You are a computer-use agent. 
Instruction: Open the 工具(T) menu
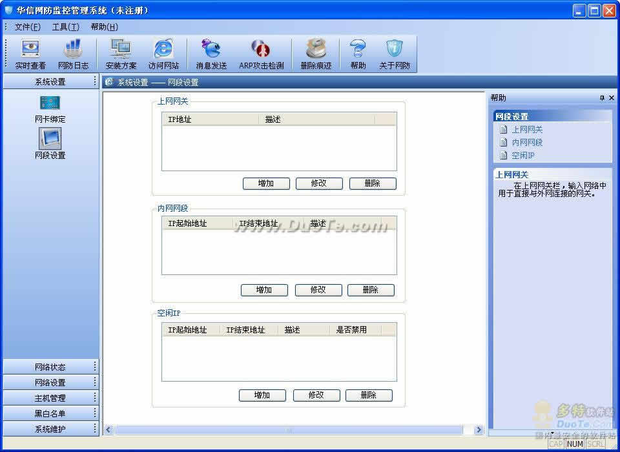66,27
